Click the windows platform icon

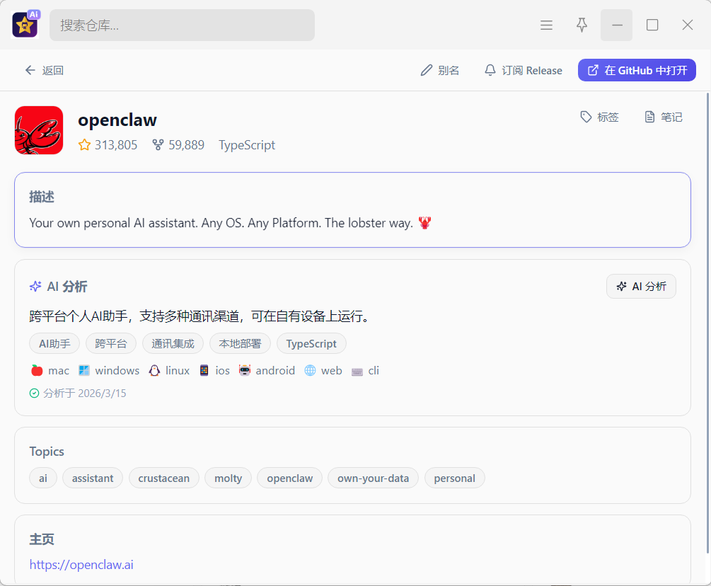[x=84, y=371]
